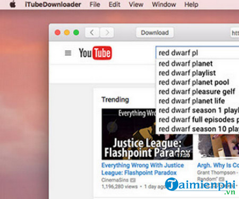Minimize the window with yellow button
Image resolution: width=239 pixels, height=199 pixels.
tap(67, 32)
